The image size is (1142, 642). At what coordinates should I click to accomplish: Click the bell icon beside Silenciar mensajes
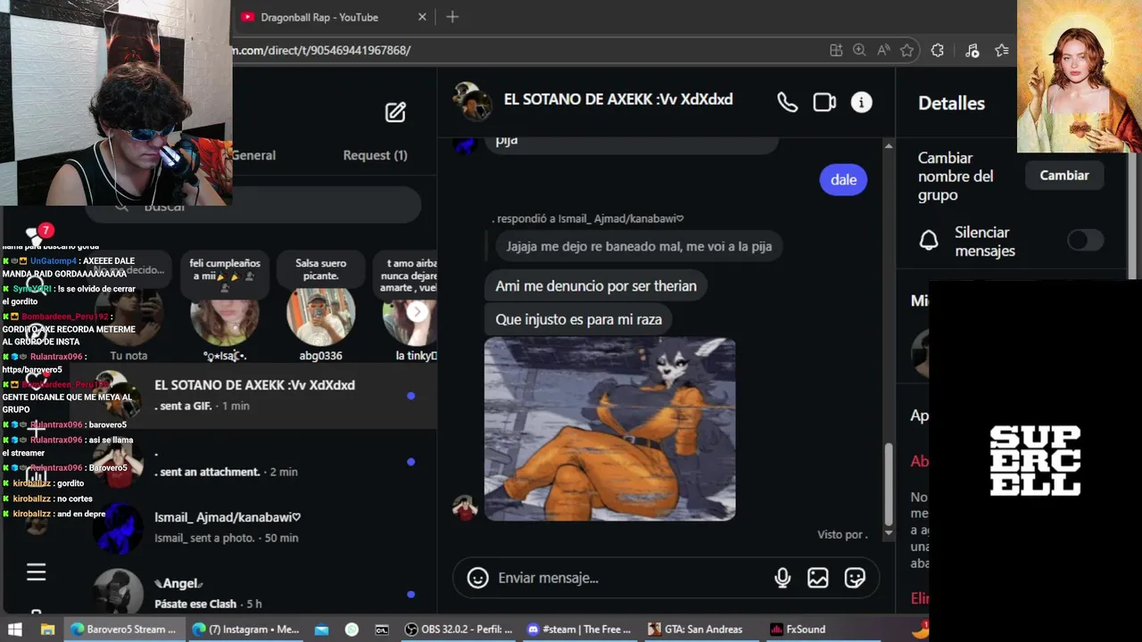tap(929, 241)
